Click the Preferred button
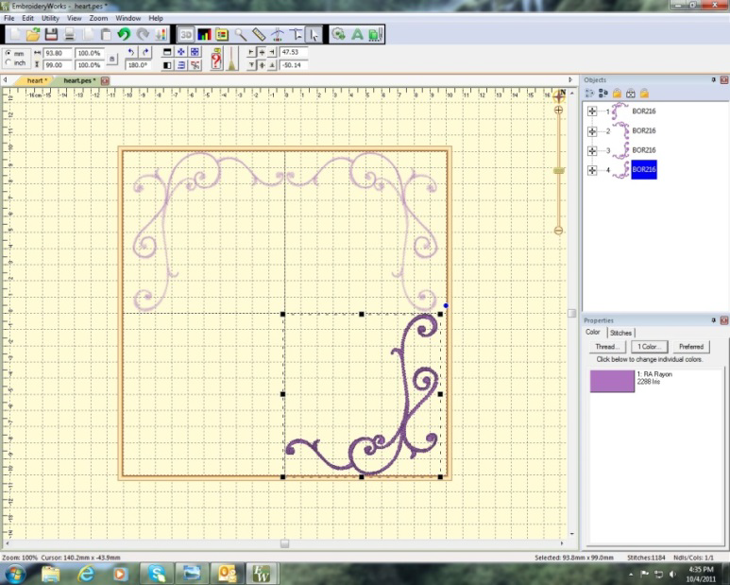The height and width of the screenshot is (585, 730). [691, 347]
